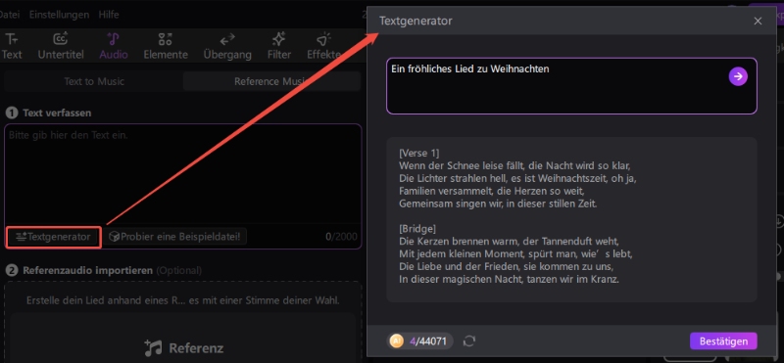
Task: Click the [Verse 1] heading in generated lyrics
Action: pyautogui.click(x=419, y=153)
